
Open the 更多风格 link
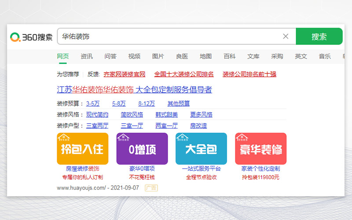201,114
